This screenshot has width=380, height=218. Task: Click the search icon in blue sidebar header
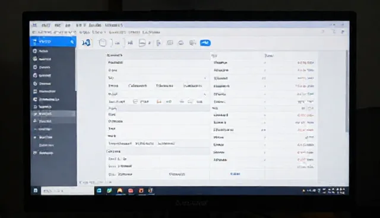72,42
